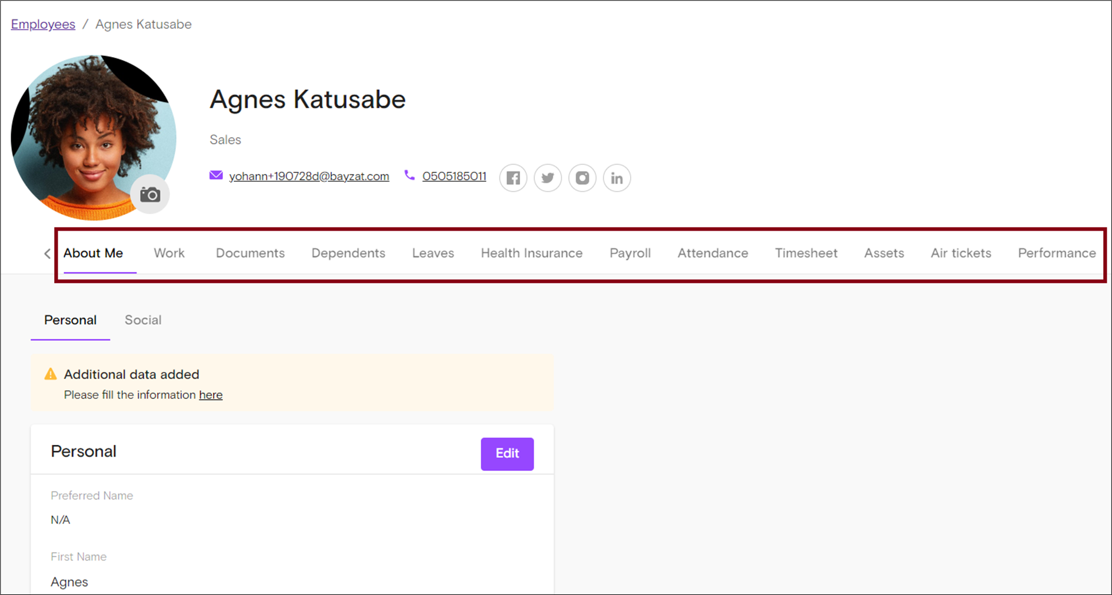Click the Agnes Katusabe name heading
The height and width of the screenshot is (595, 1112).
(308, 99)
